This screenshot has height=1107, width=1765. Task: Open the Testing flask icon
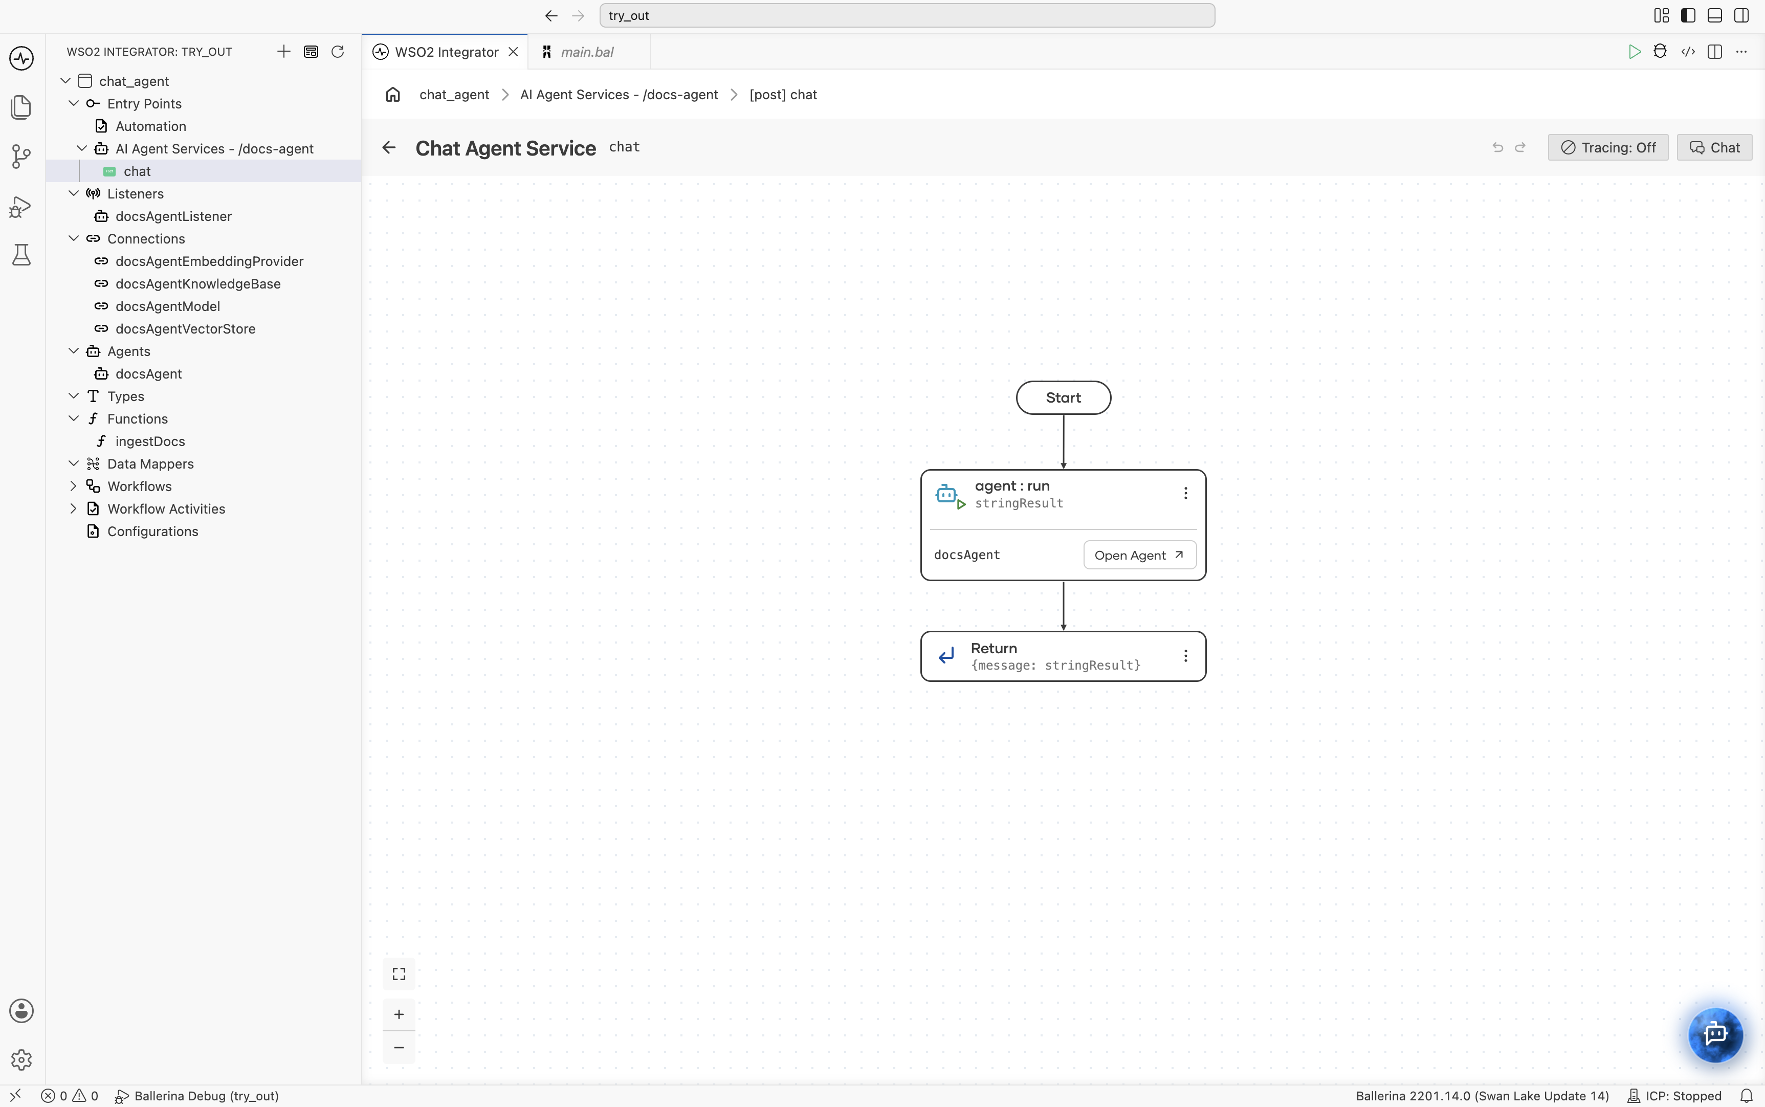(x=21, y=255)
